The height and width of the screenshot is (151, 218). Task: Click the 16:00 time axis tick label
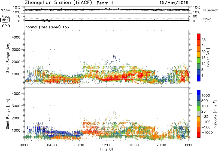click(134, 145)
